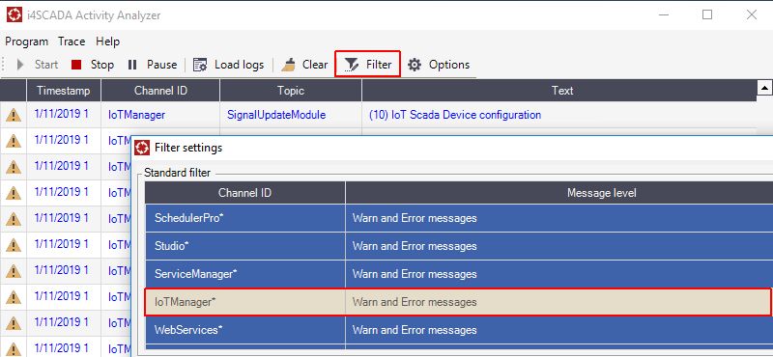Image resolution: width=773 pixels, height=357 pixels.
Task: Click the scroll up arrow of log grid
Action: click(764, 88)
